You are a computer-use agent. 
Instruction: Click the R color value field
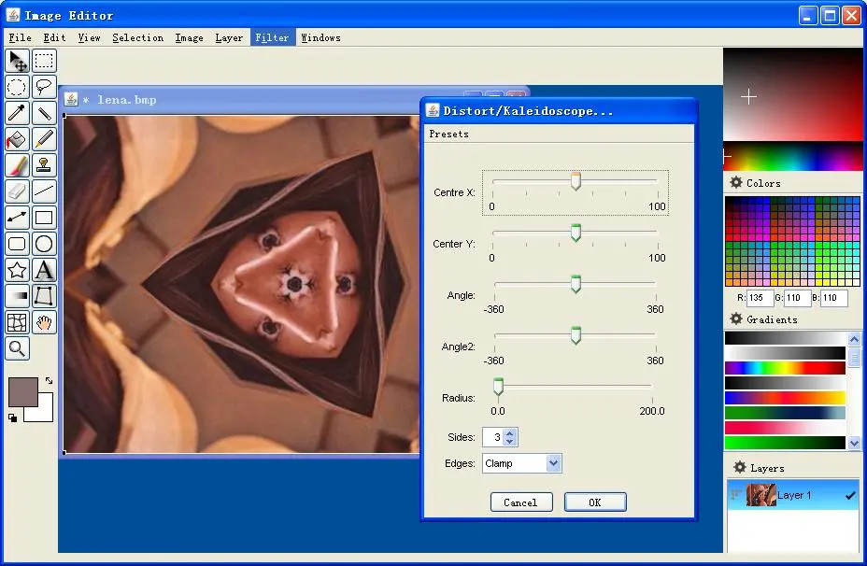(x=760, y=298)
